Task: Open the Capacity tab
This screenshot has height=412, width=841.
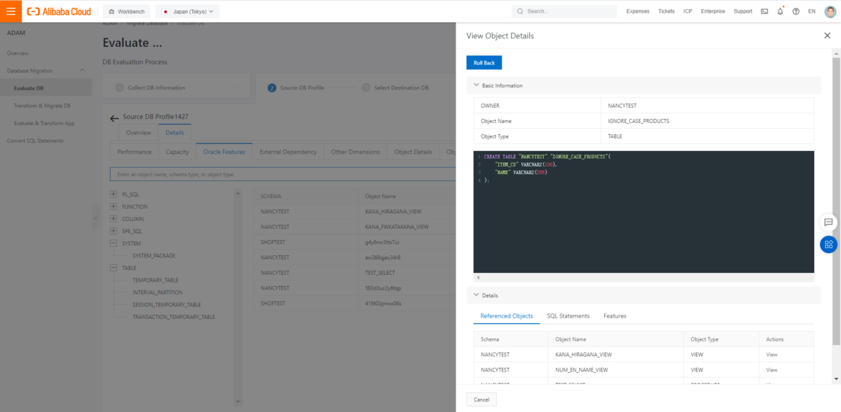Action: point(177,152)
